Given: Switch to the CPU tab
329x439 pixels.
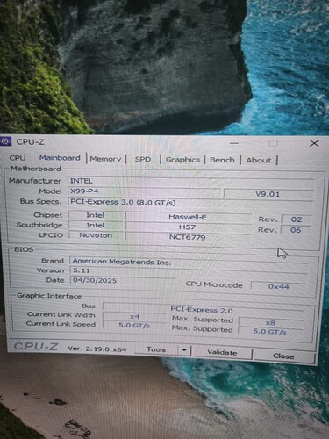Looking at the screenshot, I should click(x=18, y=158).
